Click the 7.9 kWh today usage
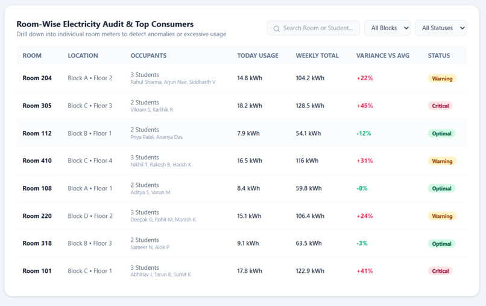The width and height of the screenshot is (486, 306). tap(248, 133)
